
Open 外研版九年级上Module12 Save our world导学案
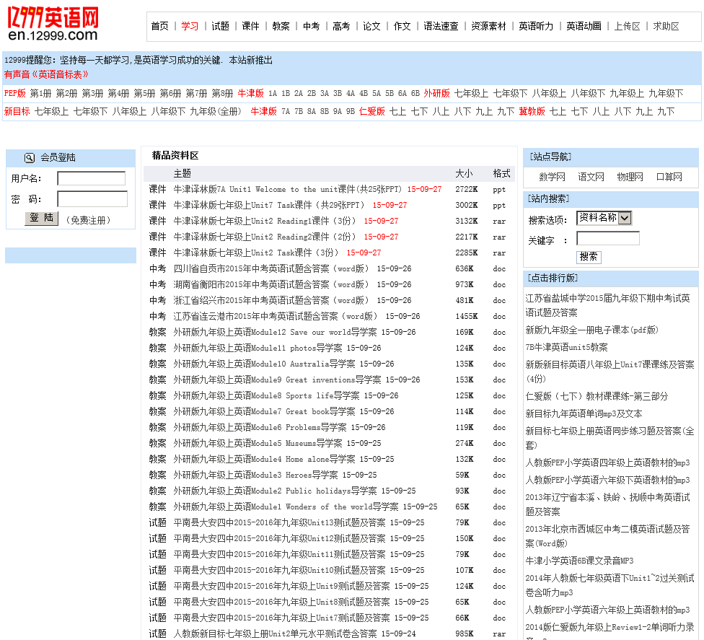[275, 333]
